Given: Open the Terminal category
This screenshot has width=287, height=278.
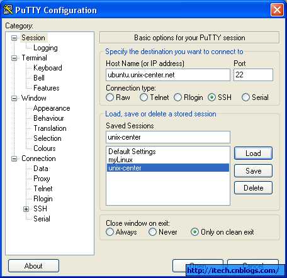Looking at the screenshot, I should (34, 58).
